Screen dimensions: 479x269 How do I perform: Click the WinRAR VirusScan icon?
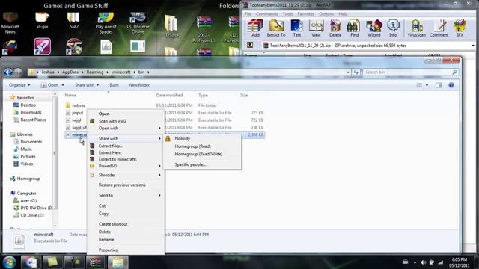(x=416, y=28)
